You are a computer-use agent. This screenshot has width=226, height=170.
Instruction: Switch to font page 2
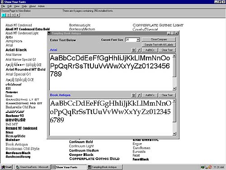[x=8, y=15]
